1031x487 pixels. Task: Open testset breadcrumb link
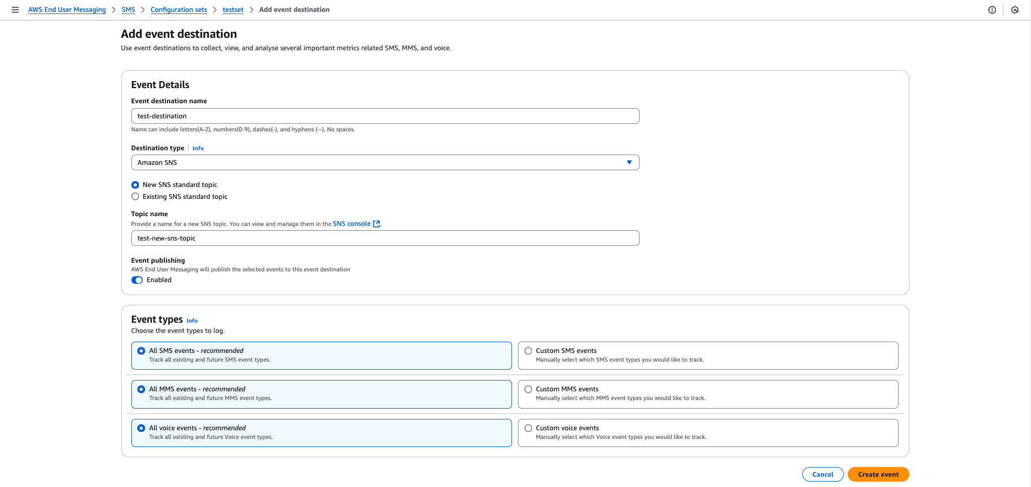click(x=233, y=10)
